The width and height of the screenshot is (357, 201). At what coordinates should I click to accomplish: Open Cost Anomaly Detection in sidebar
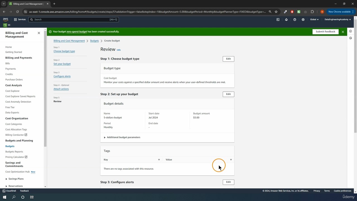(18, 102)
